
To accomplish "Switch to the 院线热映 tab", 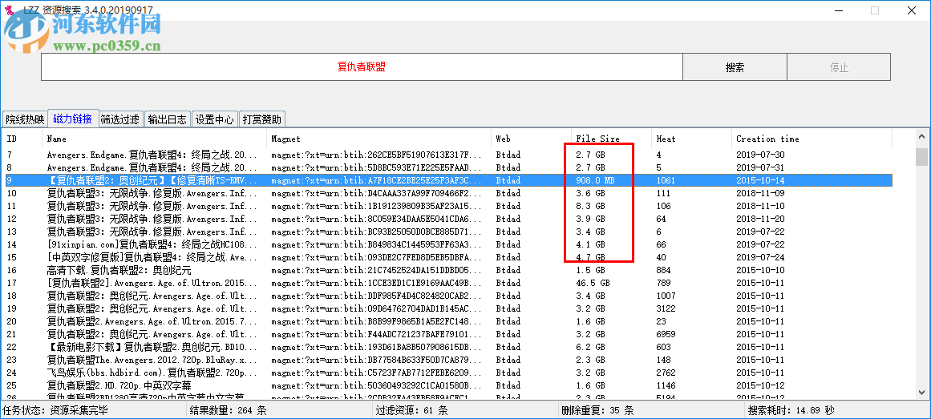I will [x=25, y=119].
